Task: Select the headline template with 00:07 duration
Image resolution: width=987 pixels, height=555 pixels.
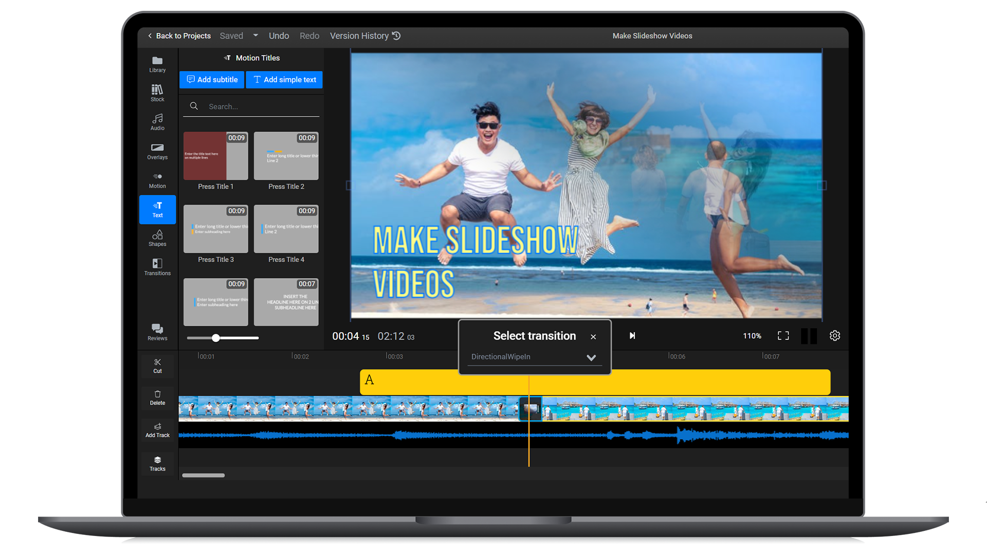Action: (x=286, y=302)
